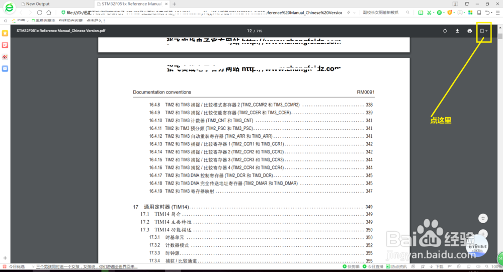Image resolution: width=503 pixels, height=272 pixels.
Task: Open the yellow star favorites sidebar icon
Action: pos(5,33)
